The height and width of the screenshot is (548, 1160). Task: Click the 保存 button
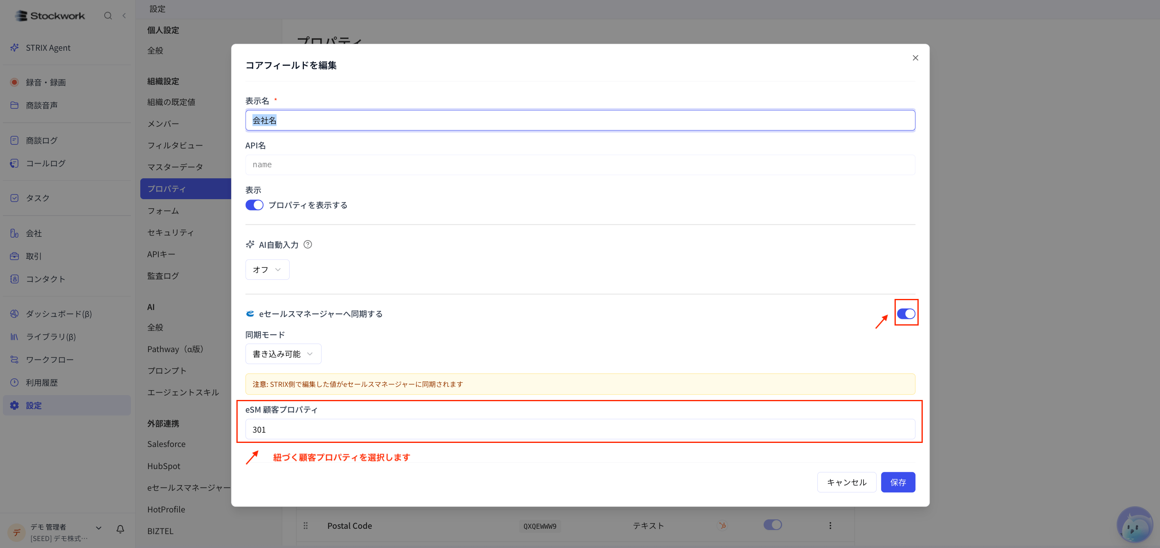[898, 482]
